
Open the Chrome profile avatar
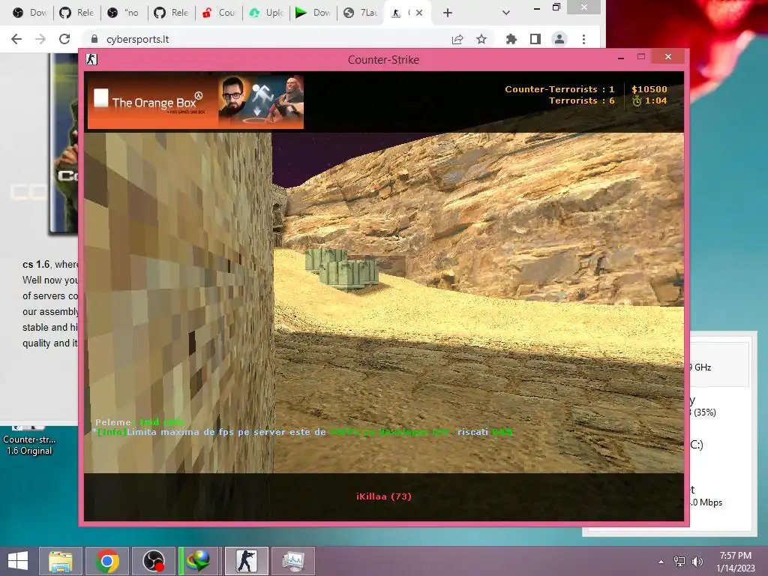point(559,39)
